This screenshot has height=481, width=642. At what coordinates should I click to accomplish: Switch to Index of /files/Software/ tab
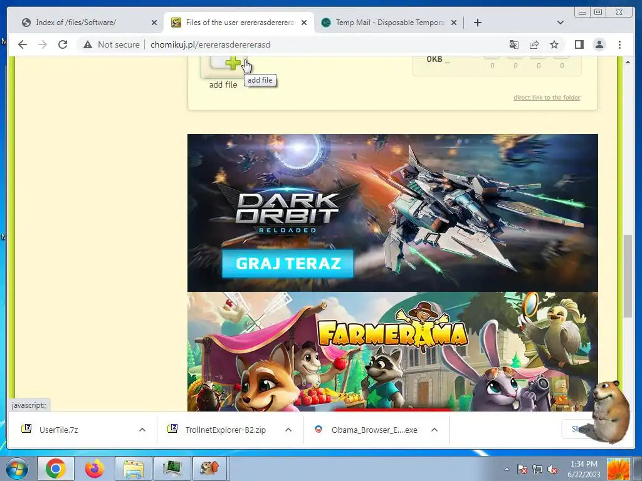[x=88, y=23]
